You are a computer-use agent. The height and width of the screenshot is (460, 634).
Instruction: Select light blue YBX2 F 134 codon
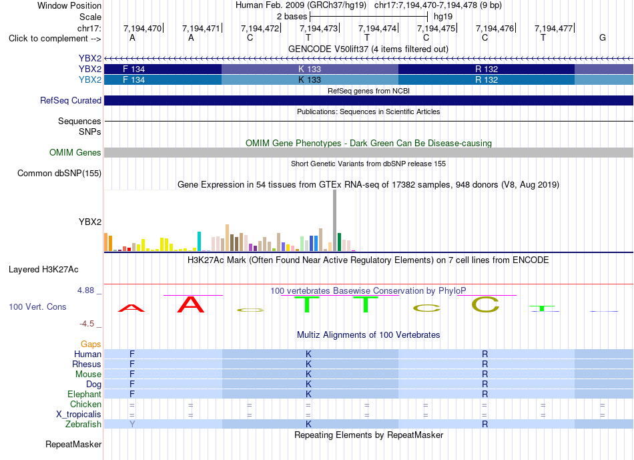click(163, 79)
